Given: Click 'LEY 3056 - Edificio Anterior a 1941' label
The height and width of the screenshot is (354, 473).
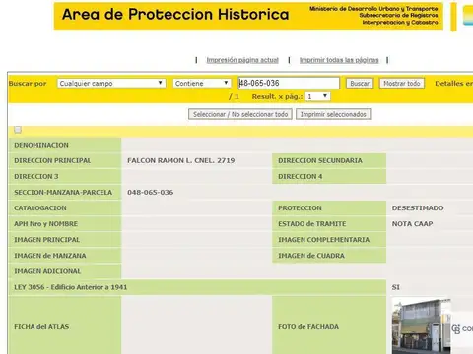Looking at the screenshot, I should click(70, 287).
